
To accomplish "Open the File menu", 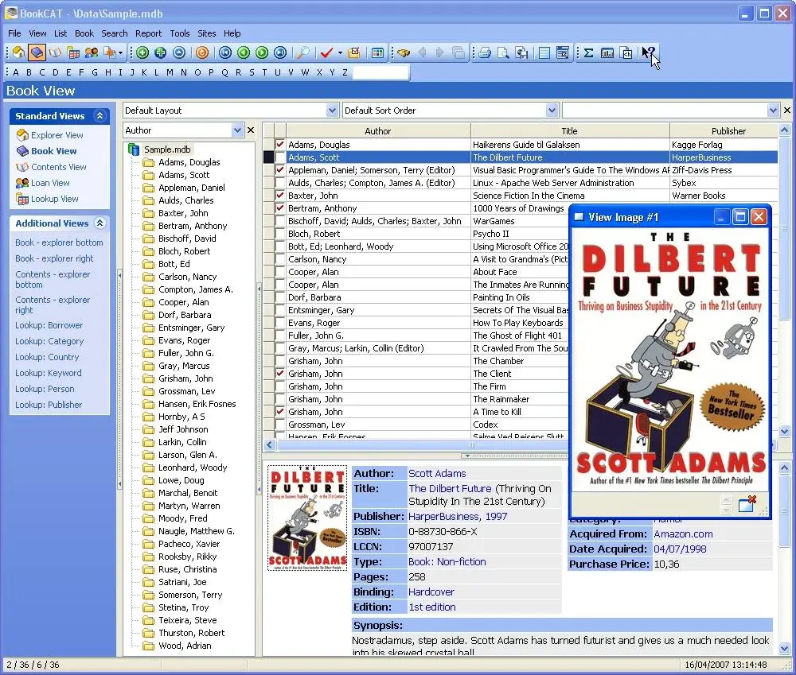I will [x=14, y=33].
